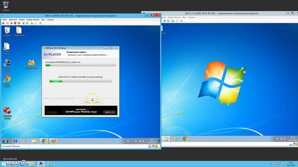The image size is (298, 167).
Task: Click the Turn Off icon in Win7 window toolbar
Action: coord(11,23)
